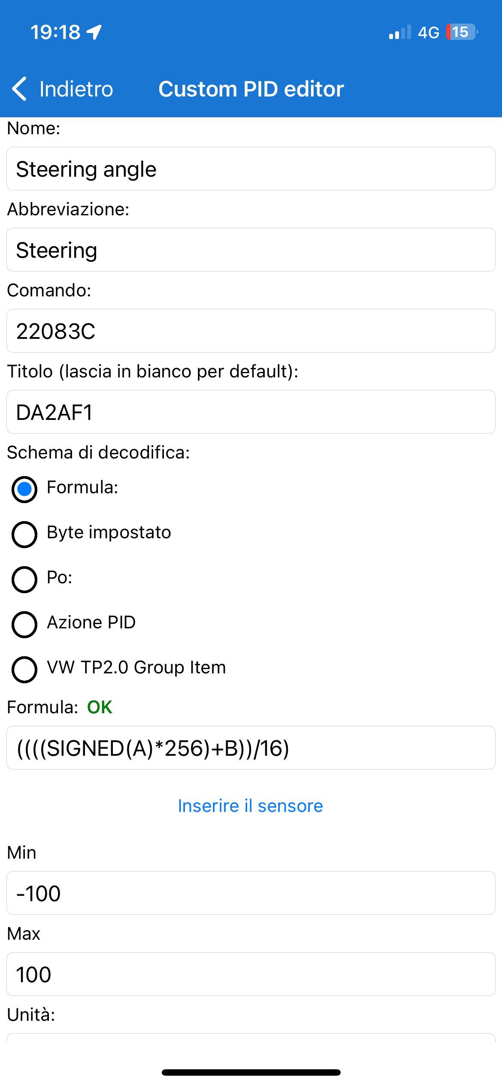Image resolution: width=502 pixels, height=1086 pixels.
Task: Edit the Nome field 'Steering angle'
Action: (x=251, y=169)
